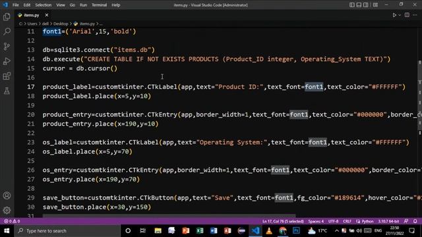Open VLC media player from taskbar

[269, 231]
